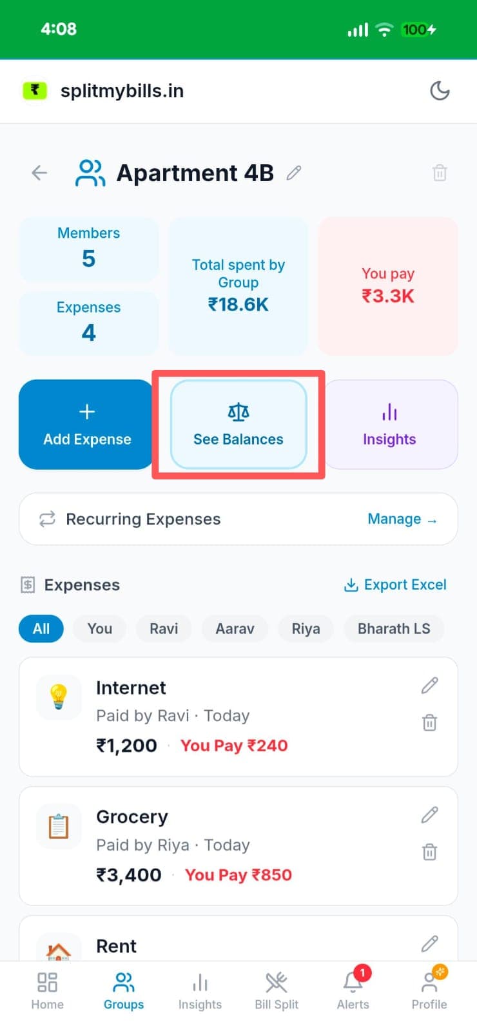Go back with the left arrow
The image size is (477, 1031).
tap(39, 173)
